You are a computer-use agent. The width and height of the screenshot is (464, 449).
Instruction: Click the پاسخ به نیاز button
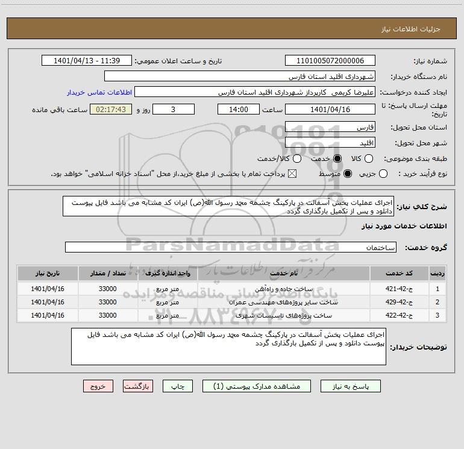point(350,386)
